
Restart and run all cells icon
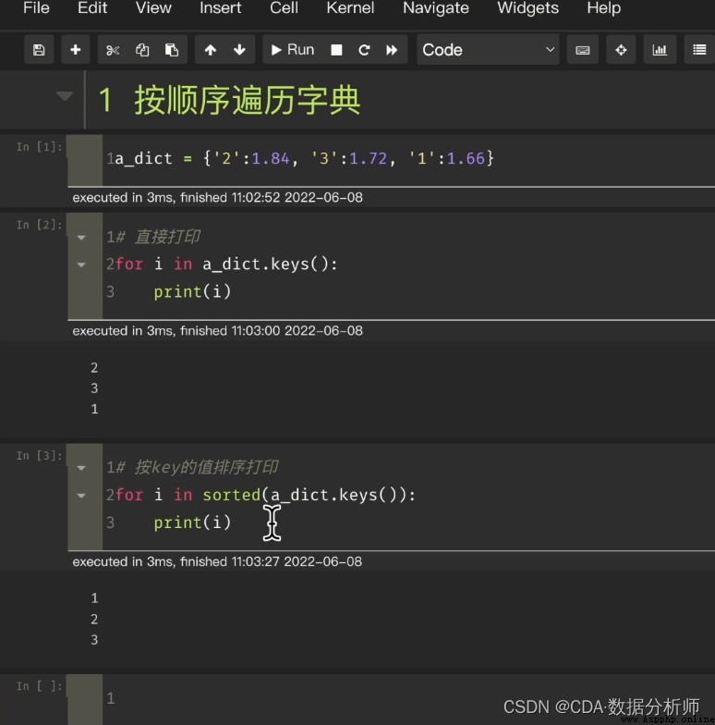392,50
